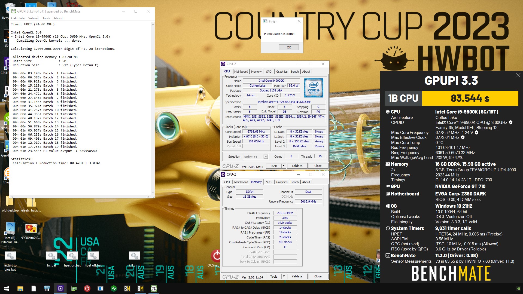
Task: Open Start menu in the taskbar
Action: pos(7,289)
